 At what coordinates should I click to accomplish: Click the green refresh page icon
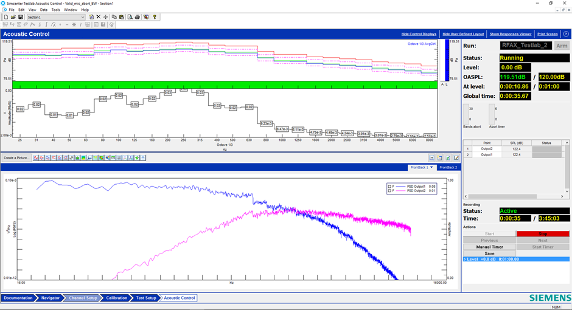[448, 157]
